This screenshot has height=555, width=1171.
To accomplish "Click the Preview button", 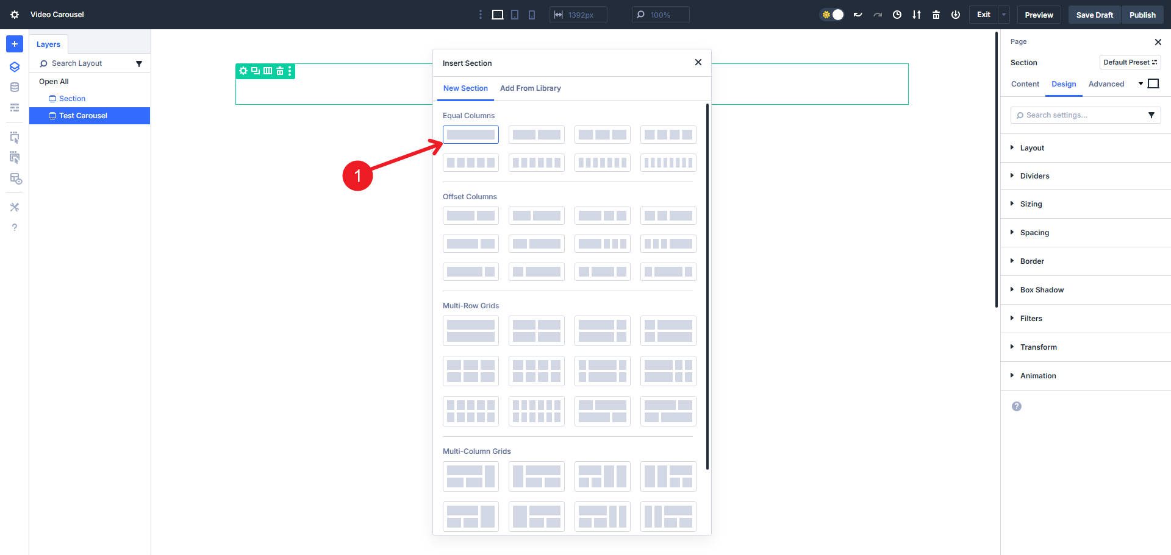I will click(x=1039, y=14).
